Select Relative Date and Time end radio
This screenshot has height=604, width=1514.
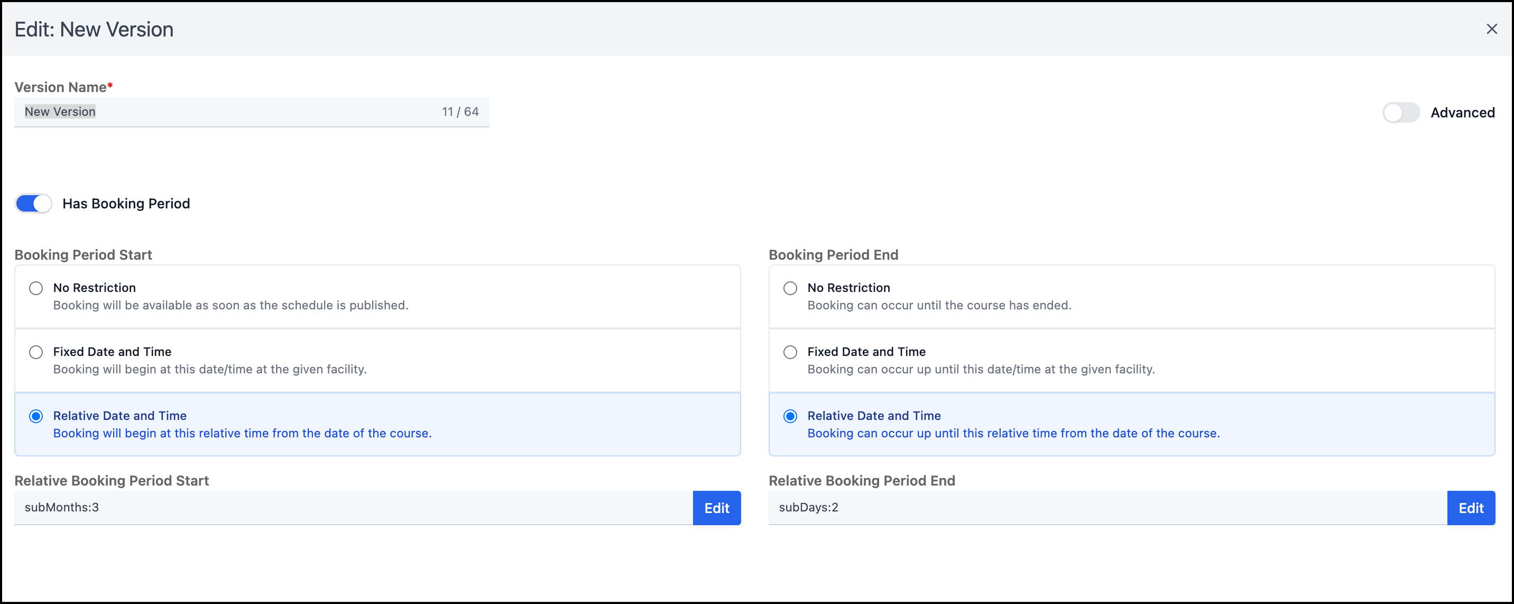click(x=790, y=416)
